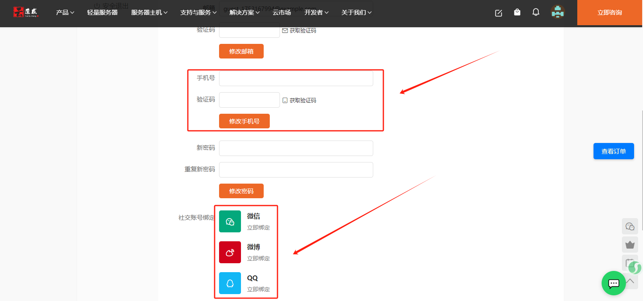Image resolution: width=643 pixels, height=301 pixels.
Task: Open the shopping bag icon
Action: coord(517,12)
